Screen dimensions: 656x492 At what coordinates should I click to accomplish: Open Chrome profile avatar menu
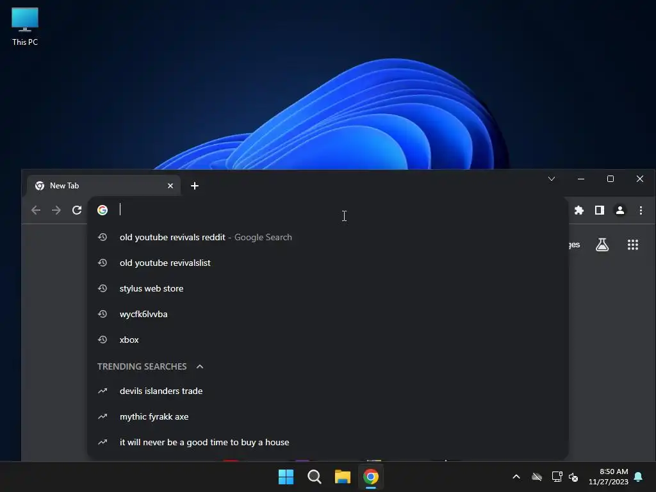point(620,210)
